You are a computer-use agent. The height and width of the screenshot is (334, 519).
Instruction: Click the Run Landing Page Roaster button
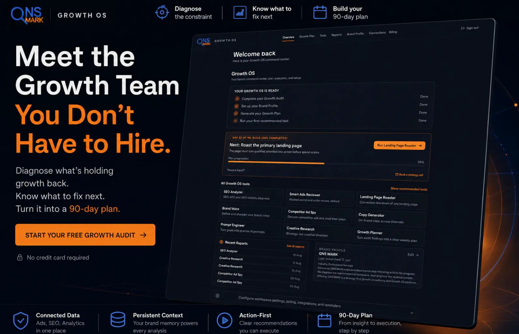[399, 145]
